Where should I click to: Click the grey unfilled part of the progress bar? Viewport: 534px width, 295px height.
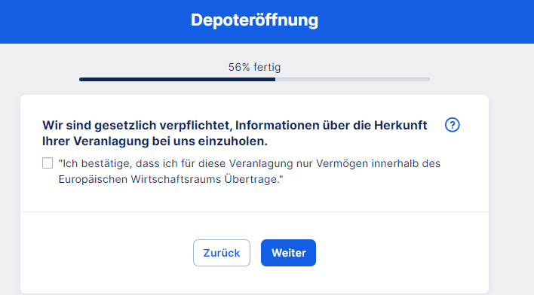click(352, 79)
